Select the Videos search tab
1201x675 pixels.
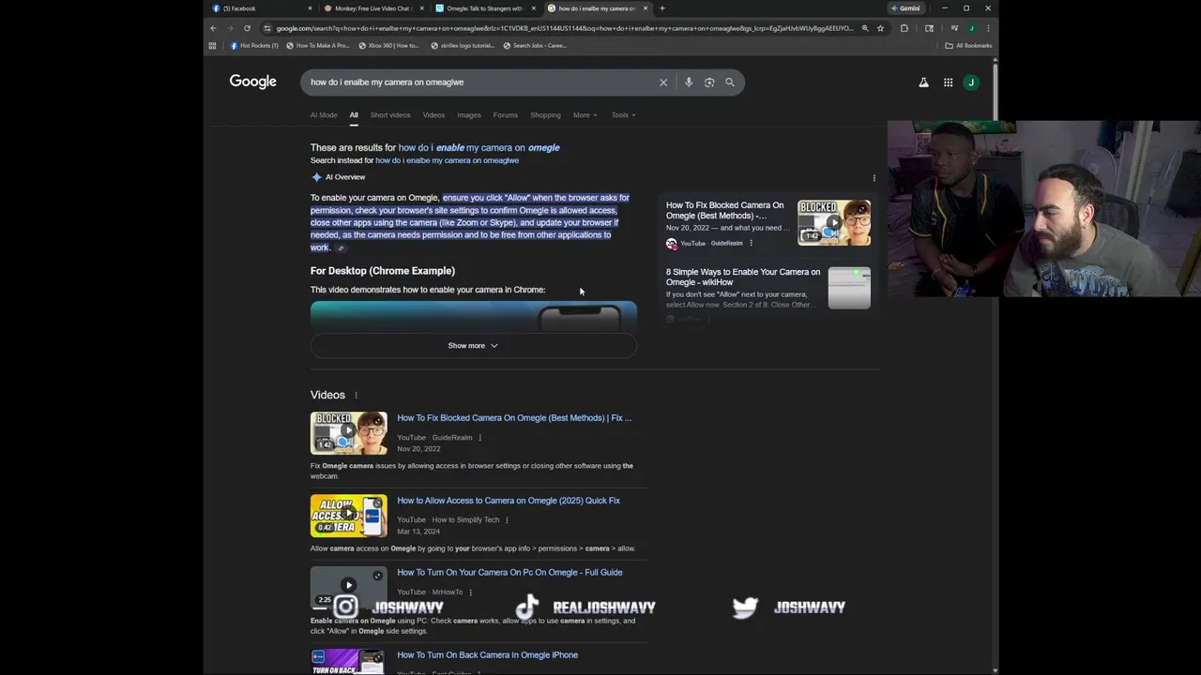click(433, 115)
